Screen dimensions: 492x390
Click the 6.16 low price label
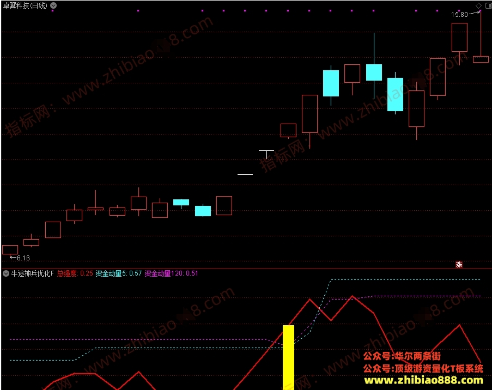(x=23, y=258)
